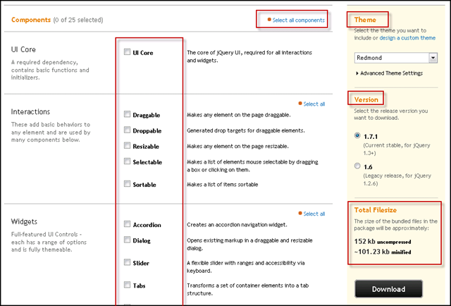Select the Resizable component checkbox

127,146
